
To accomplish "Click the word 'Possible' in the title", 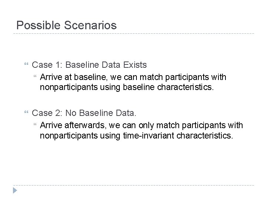I will (x=36, y=26).
